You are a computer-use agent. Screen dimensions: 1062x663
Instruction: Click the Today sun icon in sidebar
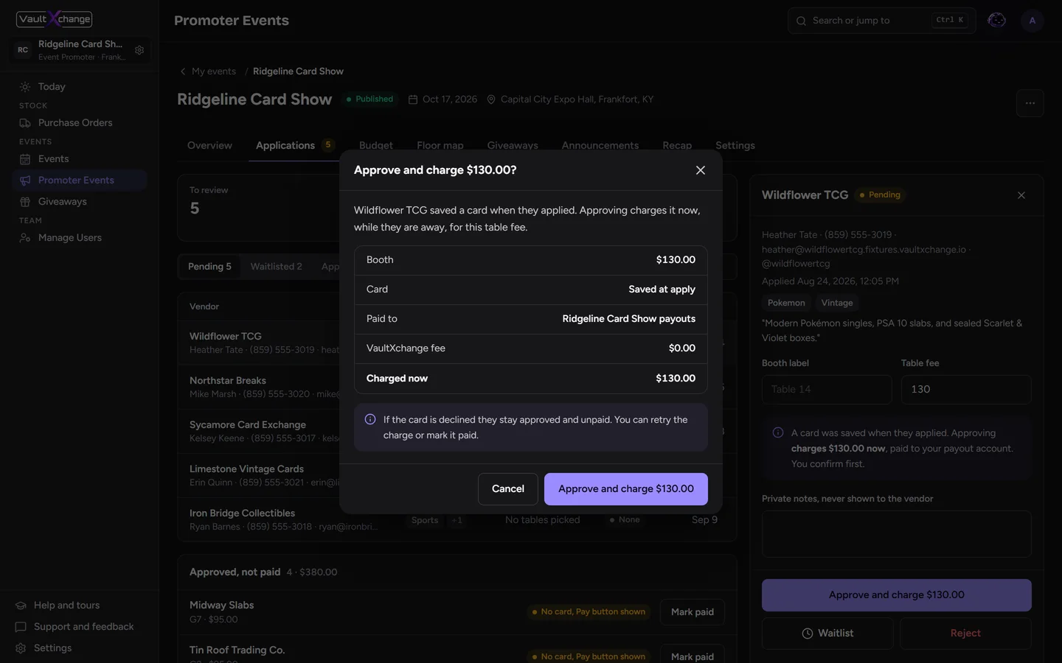(25, 87)
